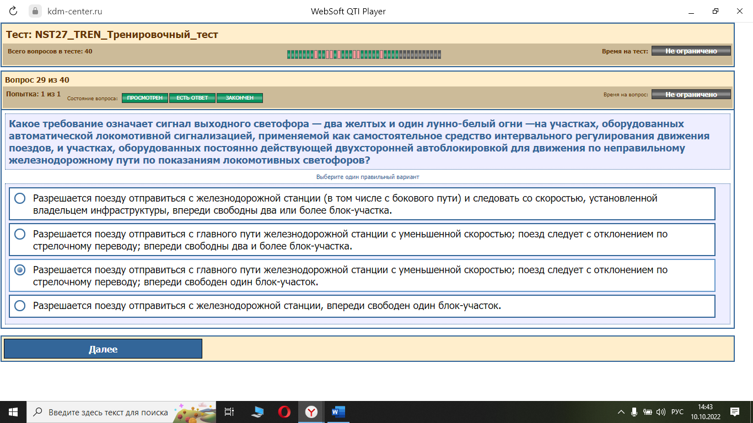
Task: Switch input language via РУС indicator
Action: (x=677, y=412)
